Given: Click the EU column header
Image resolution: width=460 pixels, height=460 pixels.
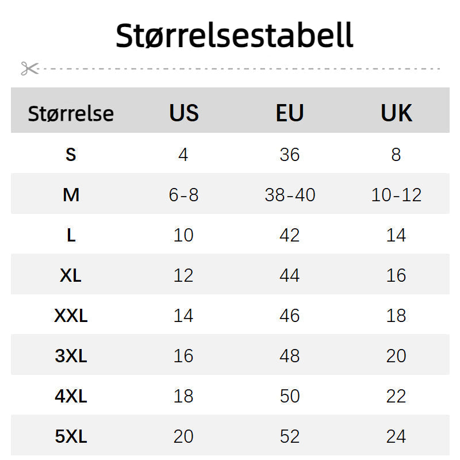Looking at the screenshot, I should coord(290,113).
